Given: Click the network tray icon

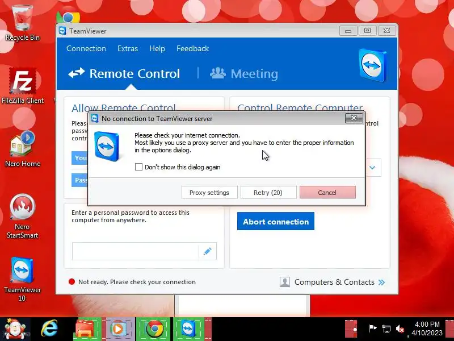Looking at the screenshot, I should click(x=386, y=328).
